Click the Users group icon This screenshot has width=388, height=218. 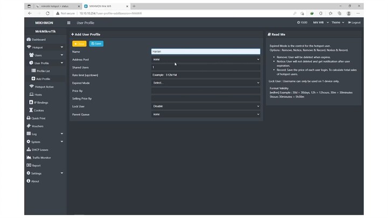coord(31,55)
